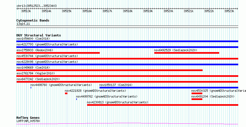Click the 39519k ruler tick label
246x127 pixels.
click(x=148, y=11)
